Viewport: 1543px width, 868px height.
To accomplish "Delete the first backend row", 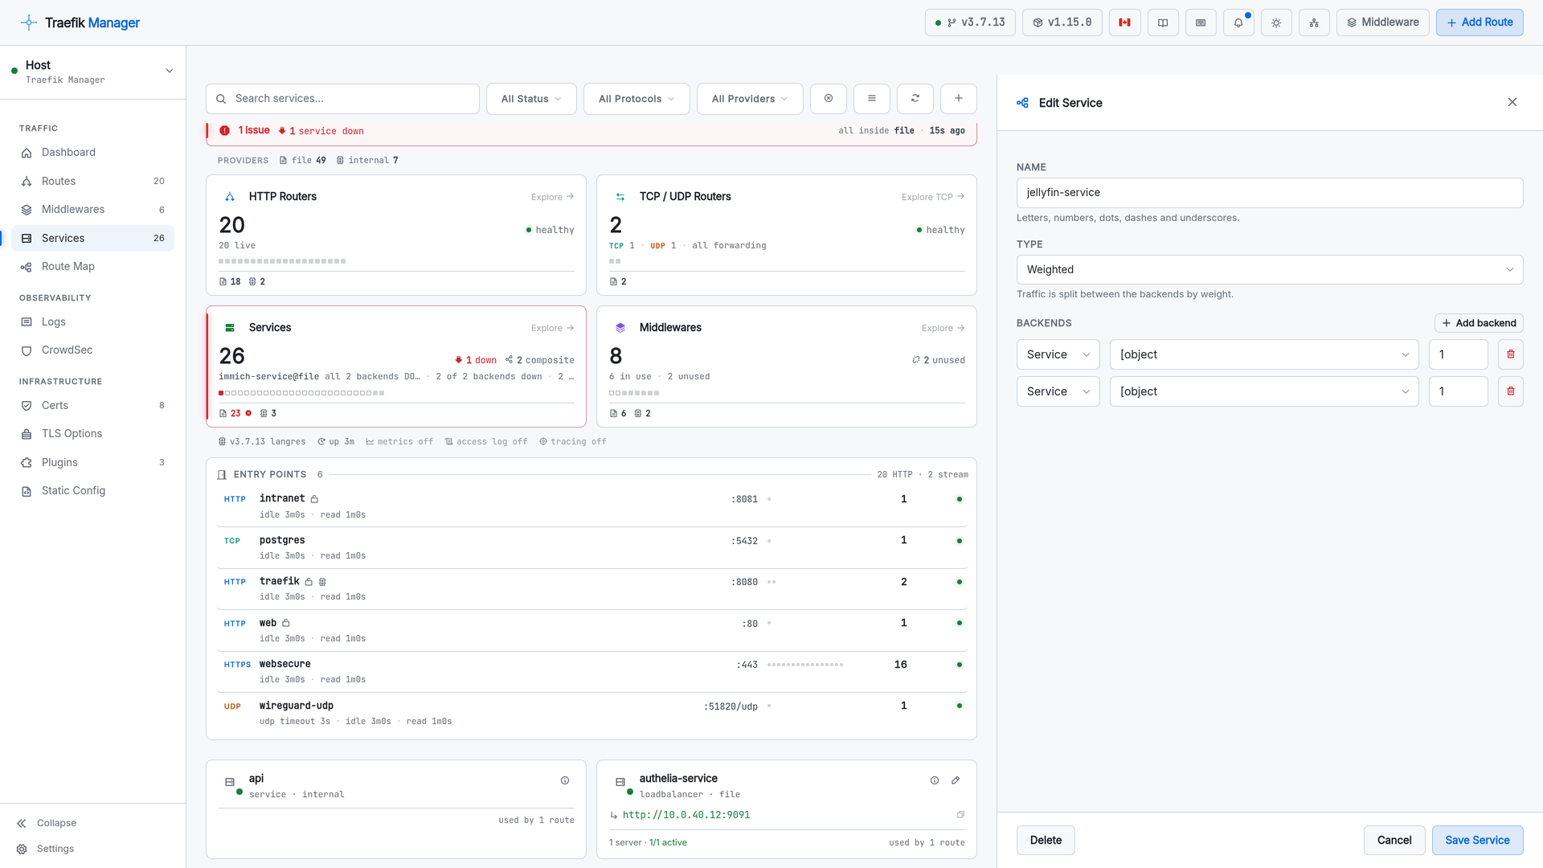I will click(1511, 354).
